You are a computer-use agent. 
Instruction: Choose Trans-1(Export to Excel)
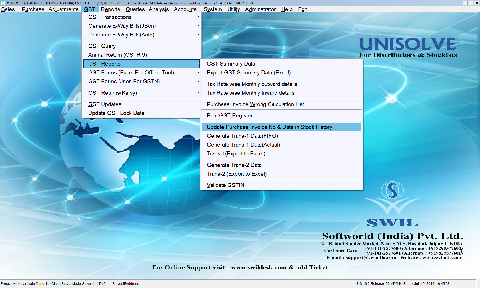pos(281,154)
